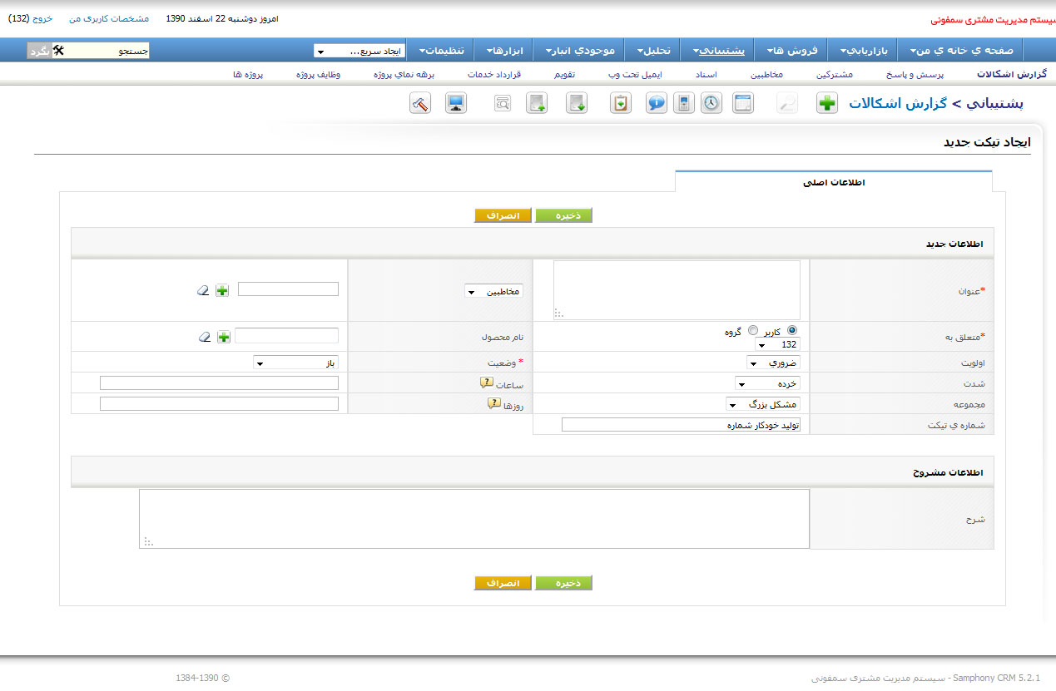The width and height of the screenshot is (1056, 691).
Task: Click the top green ذخیره save button
Action: [x=563, y=215]
